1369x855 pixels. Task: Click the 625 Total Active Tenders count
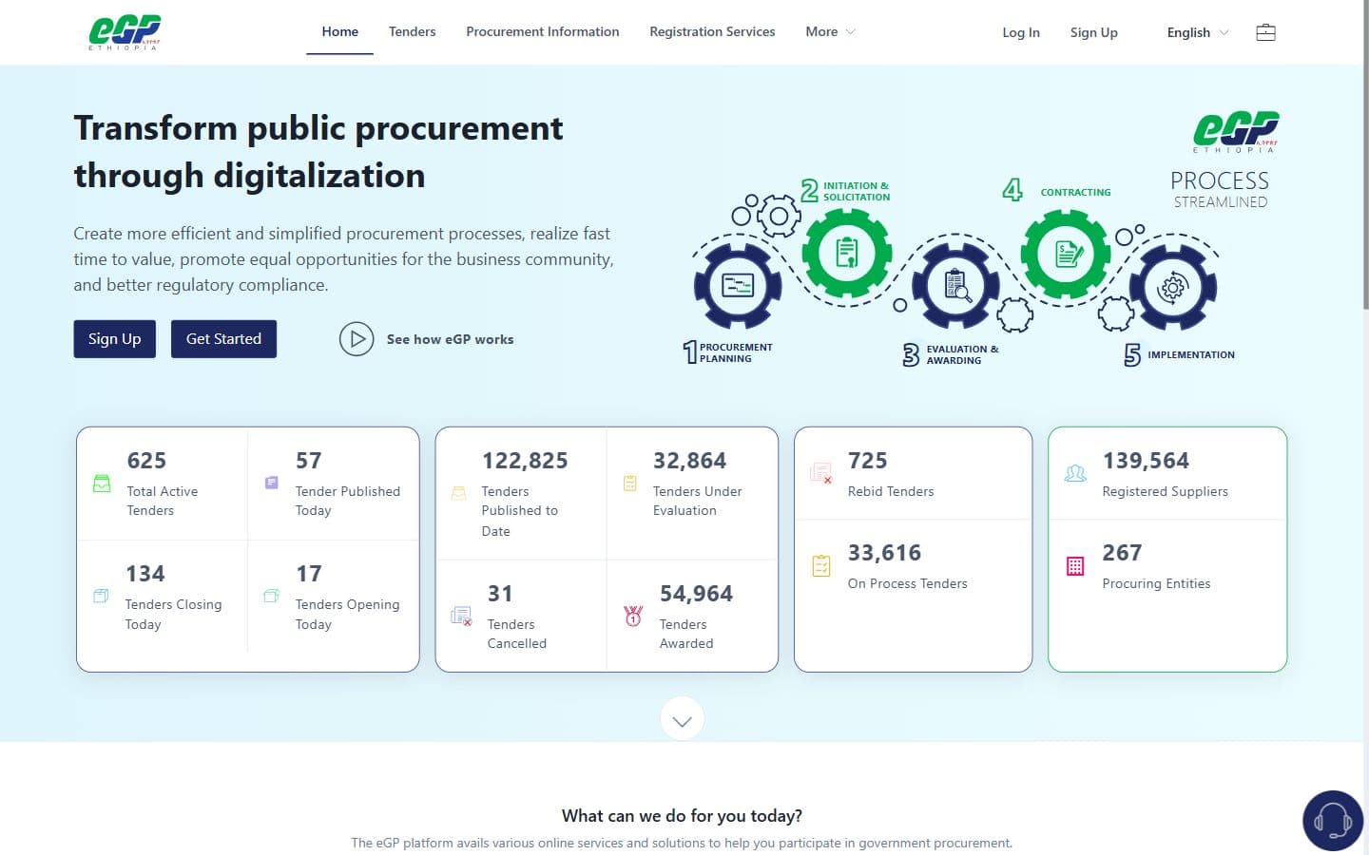pos(146,461)
